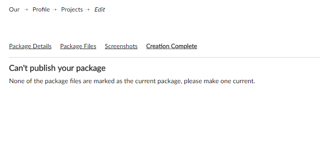Image resolution: width=320 pixels, height=154 pixels.
Task: Navigate to the Projects breadcrumb
Action: click(72, 9)
